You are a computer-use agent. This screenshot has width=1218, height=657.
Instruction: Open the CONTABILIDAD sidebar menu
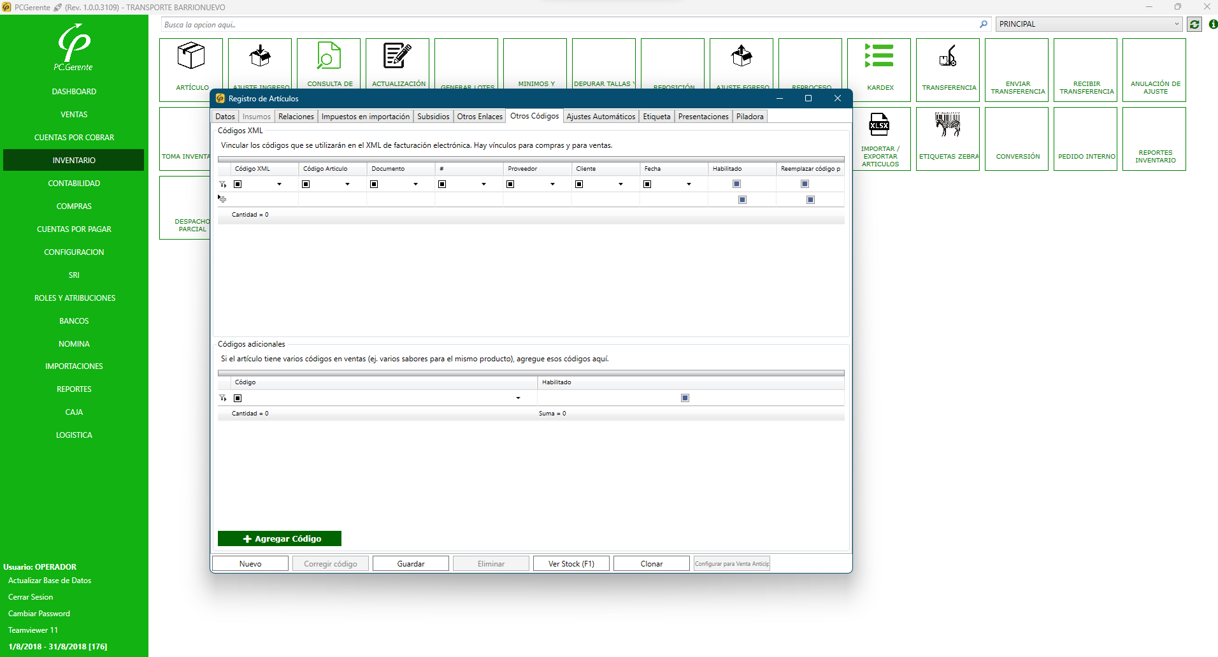click(x=74, y=184)
